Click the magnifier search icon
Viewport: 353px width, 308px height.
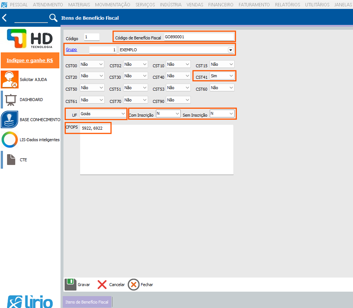53,18
